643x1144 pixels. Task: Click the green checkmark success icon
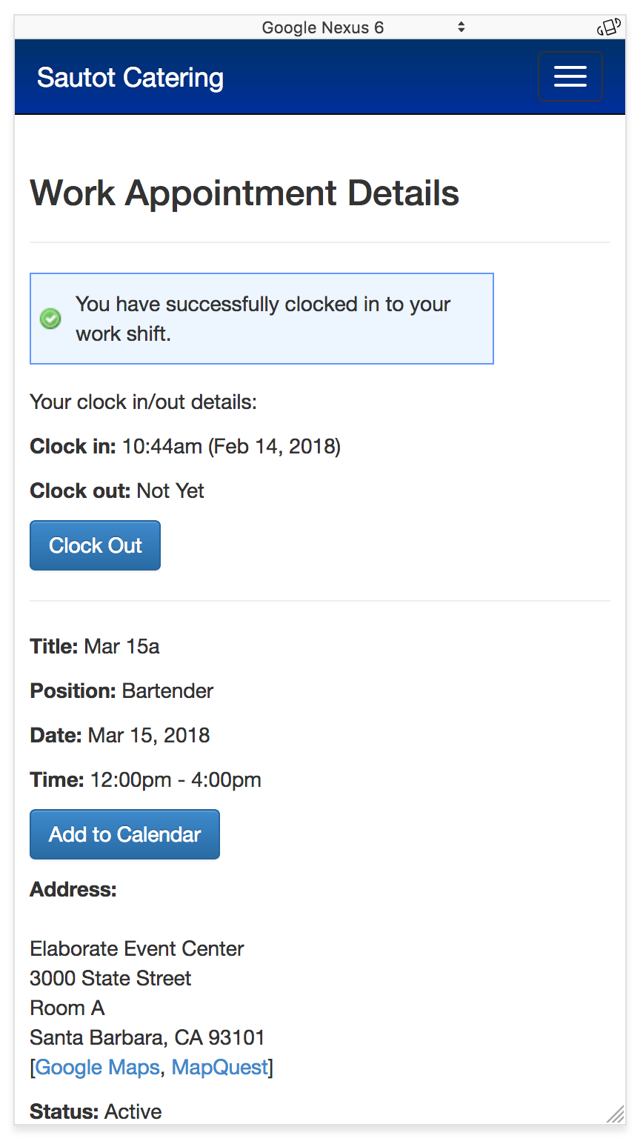[50, 319]
